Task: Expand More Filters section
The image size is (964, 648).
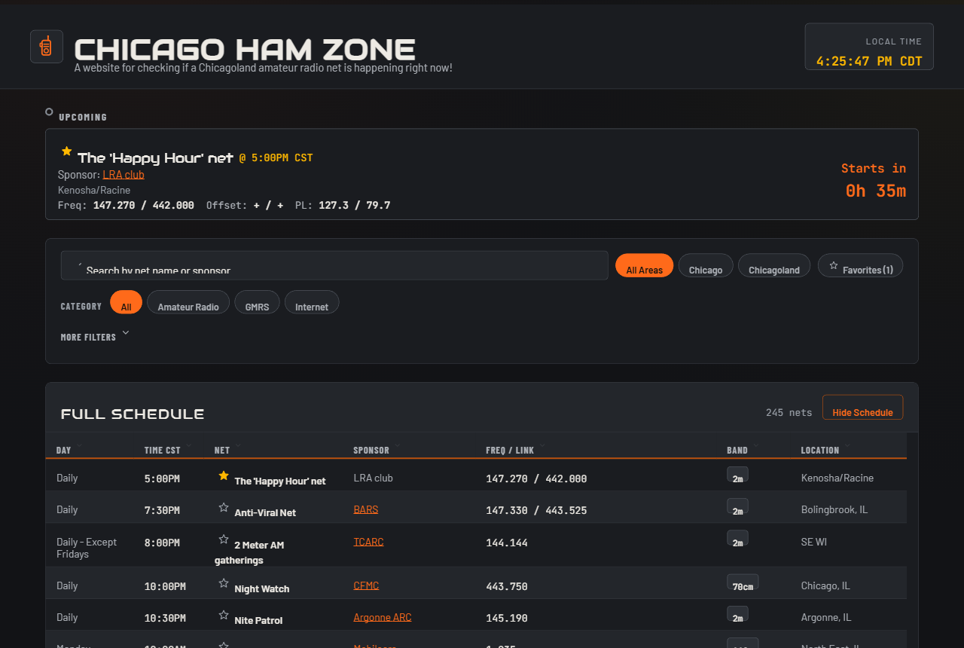Action: [95, 336]
